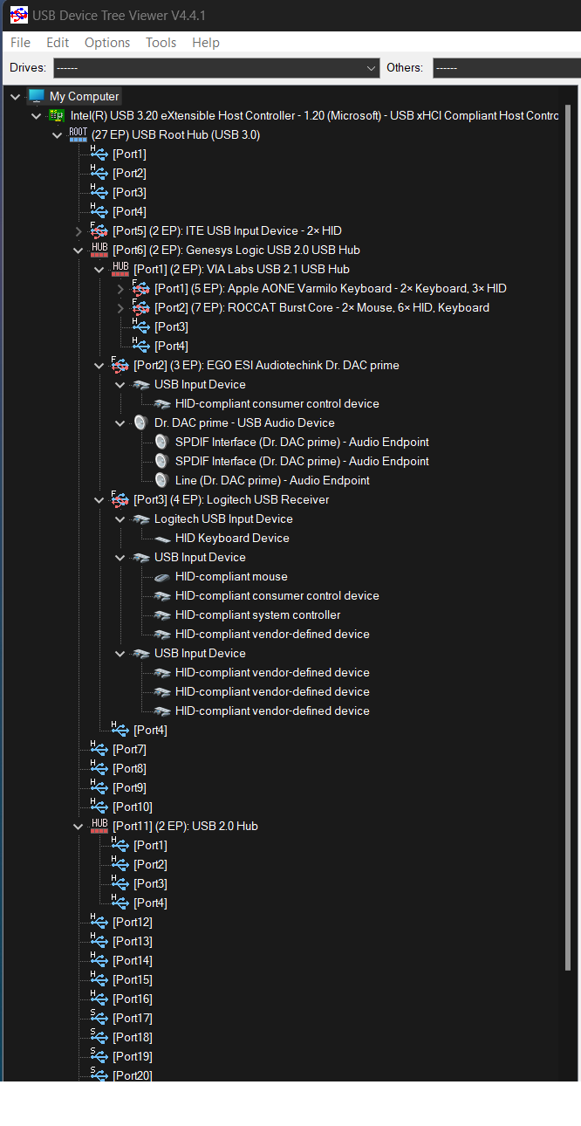The height and width of the screenshot is (1126, 581).
Task: Collapse the USB Root Hub (USB 3.0) node
Action: pos(57,134)
